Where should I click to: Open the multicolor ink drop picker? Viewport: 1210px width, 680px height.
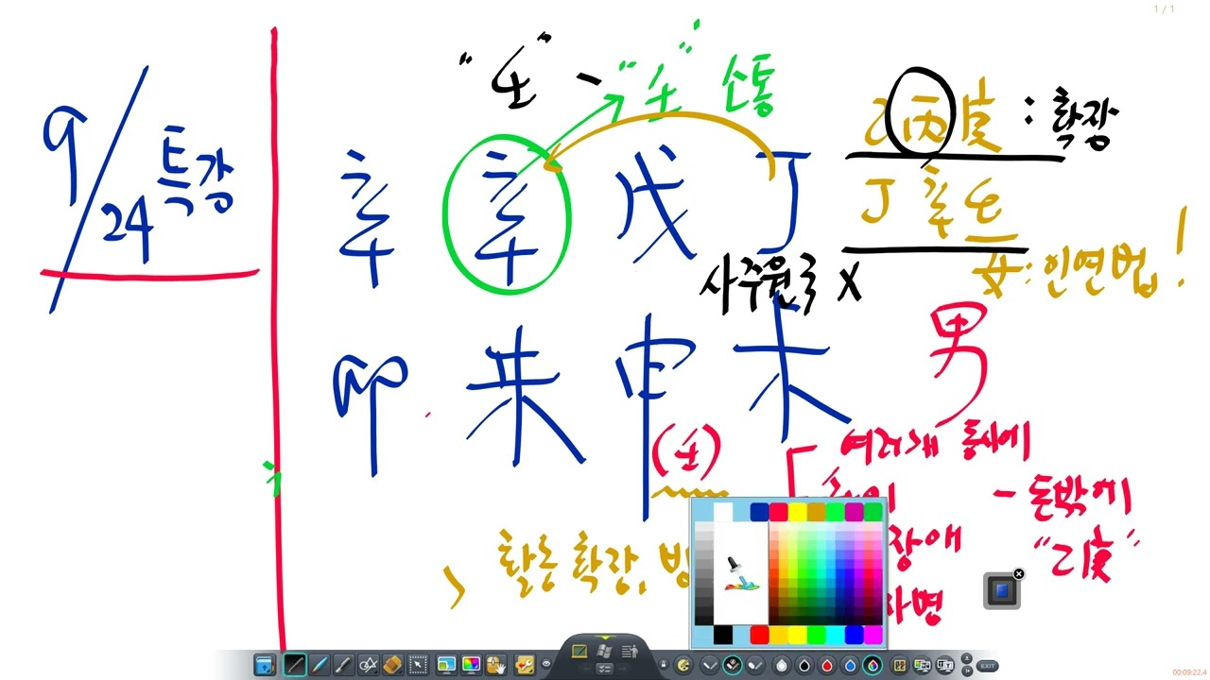point(873,666)
